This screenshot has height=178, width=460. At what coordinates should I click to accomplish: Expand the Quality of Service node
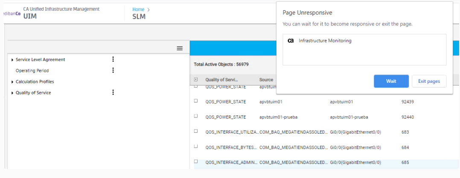point(12,93)
